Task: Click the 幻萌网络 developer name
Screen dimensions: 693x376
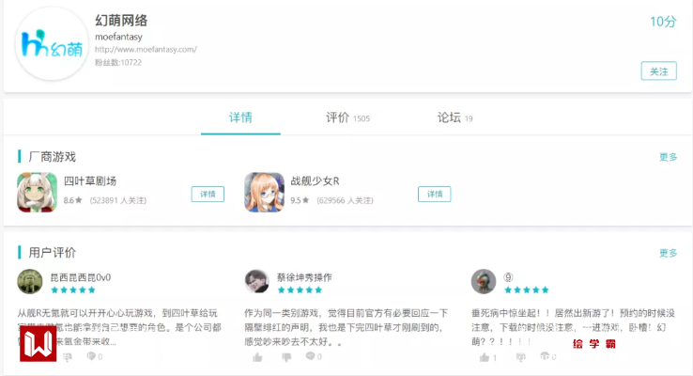Action: [121, 21]
